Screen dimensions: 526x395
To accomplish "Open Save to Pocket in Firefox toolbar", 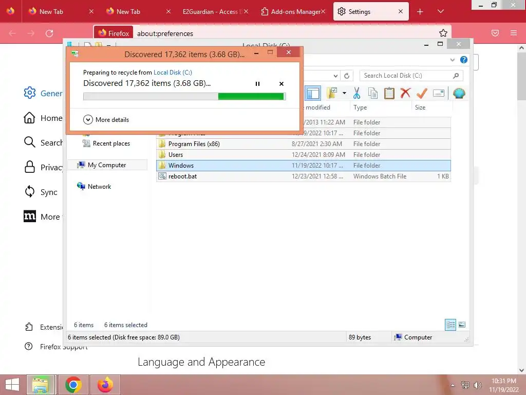I will tap(495, 33).
